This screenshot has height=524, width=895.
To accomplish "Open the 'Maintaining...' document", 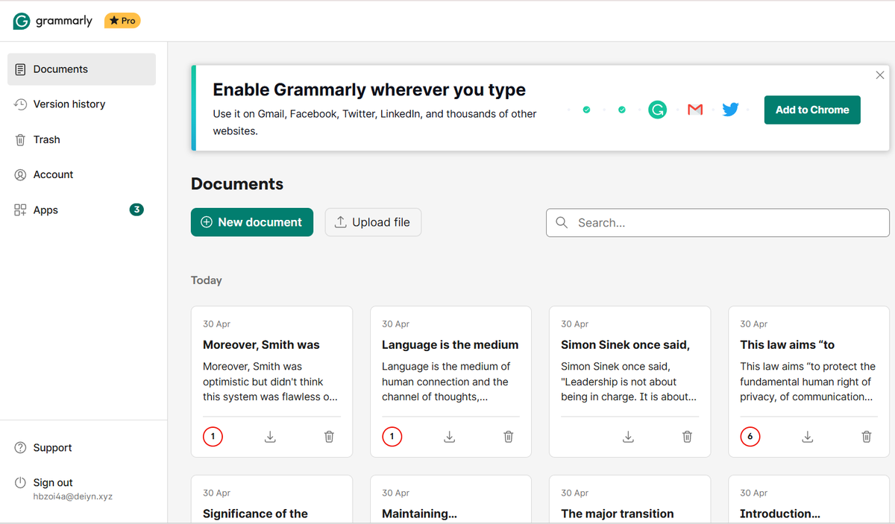I will point(450,499).
